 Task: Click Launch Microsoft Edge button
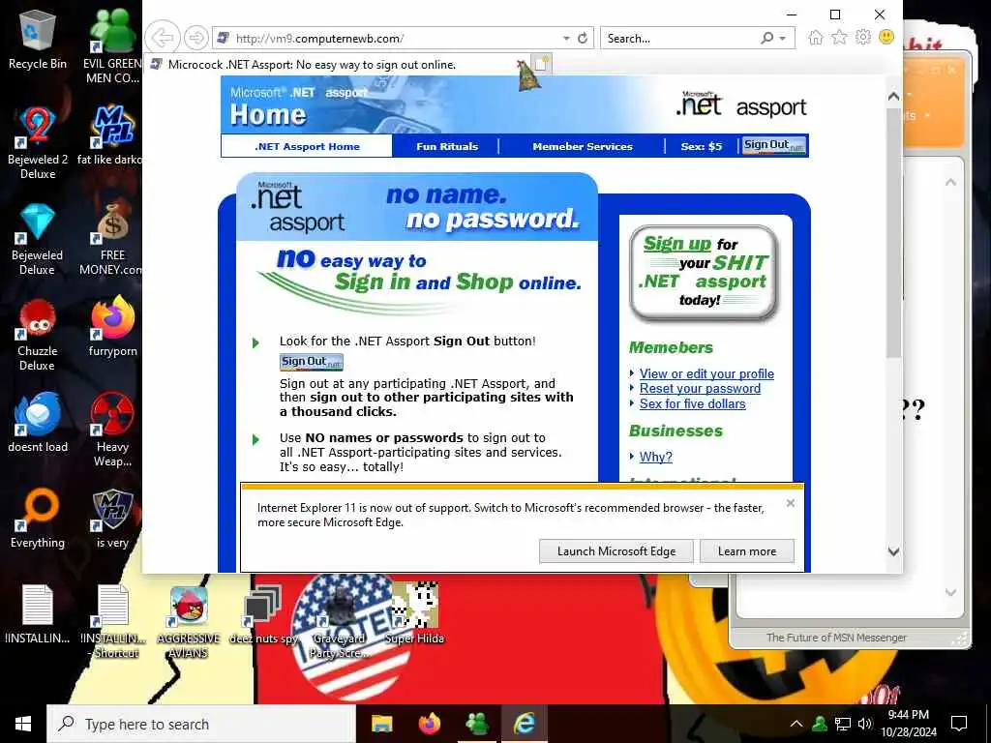pos(616,550)
